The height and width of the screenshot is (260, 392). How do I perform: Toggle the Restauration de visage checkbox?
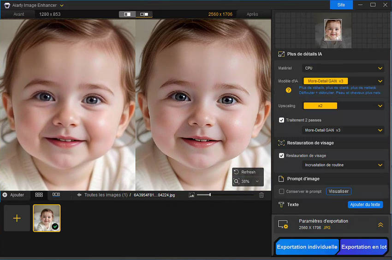(281, 156)
